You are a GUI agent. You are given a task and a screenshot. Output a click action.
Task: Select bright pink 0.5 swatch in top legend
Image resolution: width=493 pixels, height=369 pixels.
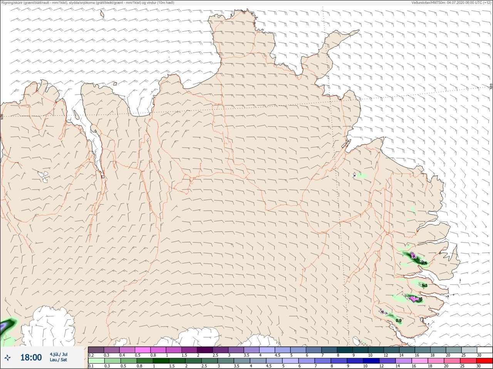coord(143,350)
